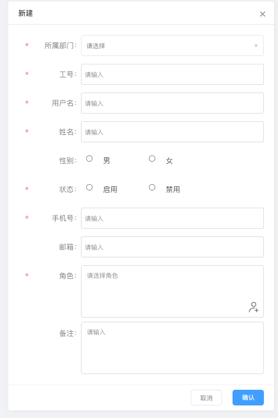
Task: Click the 禁用 radio label text
Action: click(173, 189)
